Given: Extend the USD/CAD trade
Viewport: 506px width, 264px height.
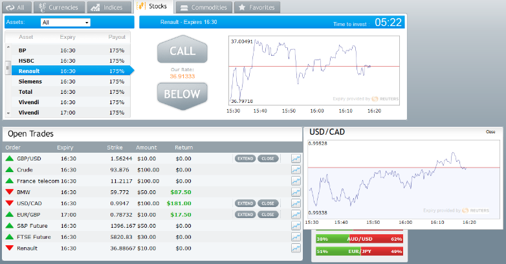Looking at the screenshot, I should click(x=245, y=203).
